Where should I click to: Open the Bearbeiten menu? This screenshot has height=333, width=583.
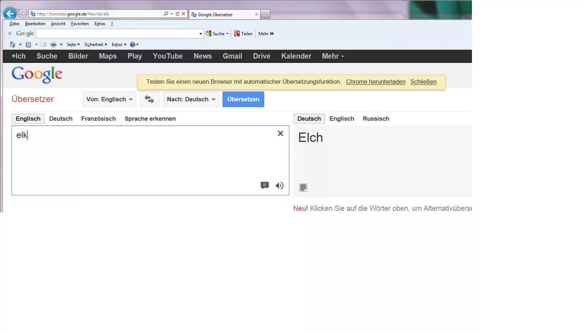[x=35, y=24]
